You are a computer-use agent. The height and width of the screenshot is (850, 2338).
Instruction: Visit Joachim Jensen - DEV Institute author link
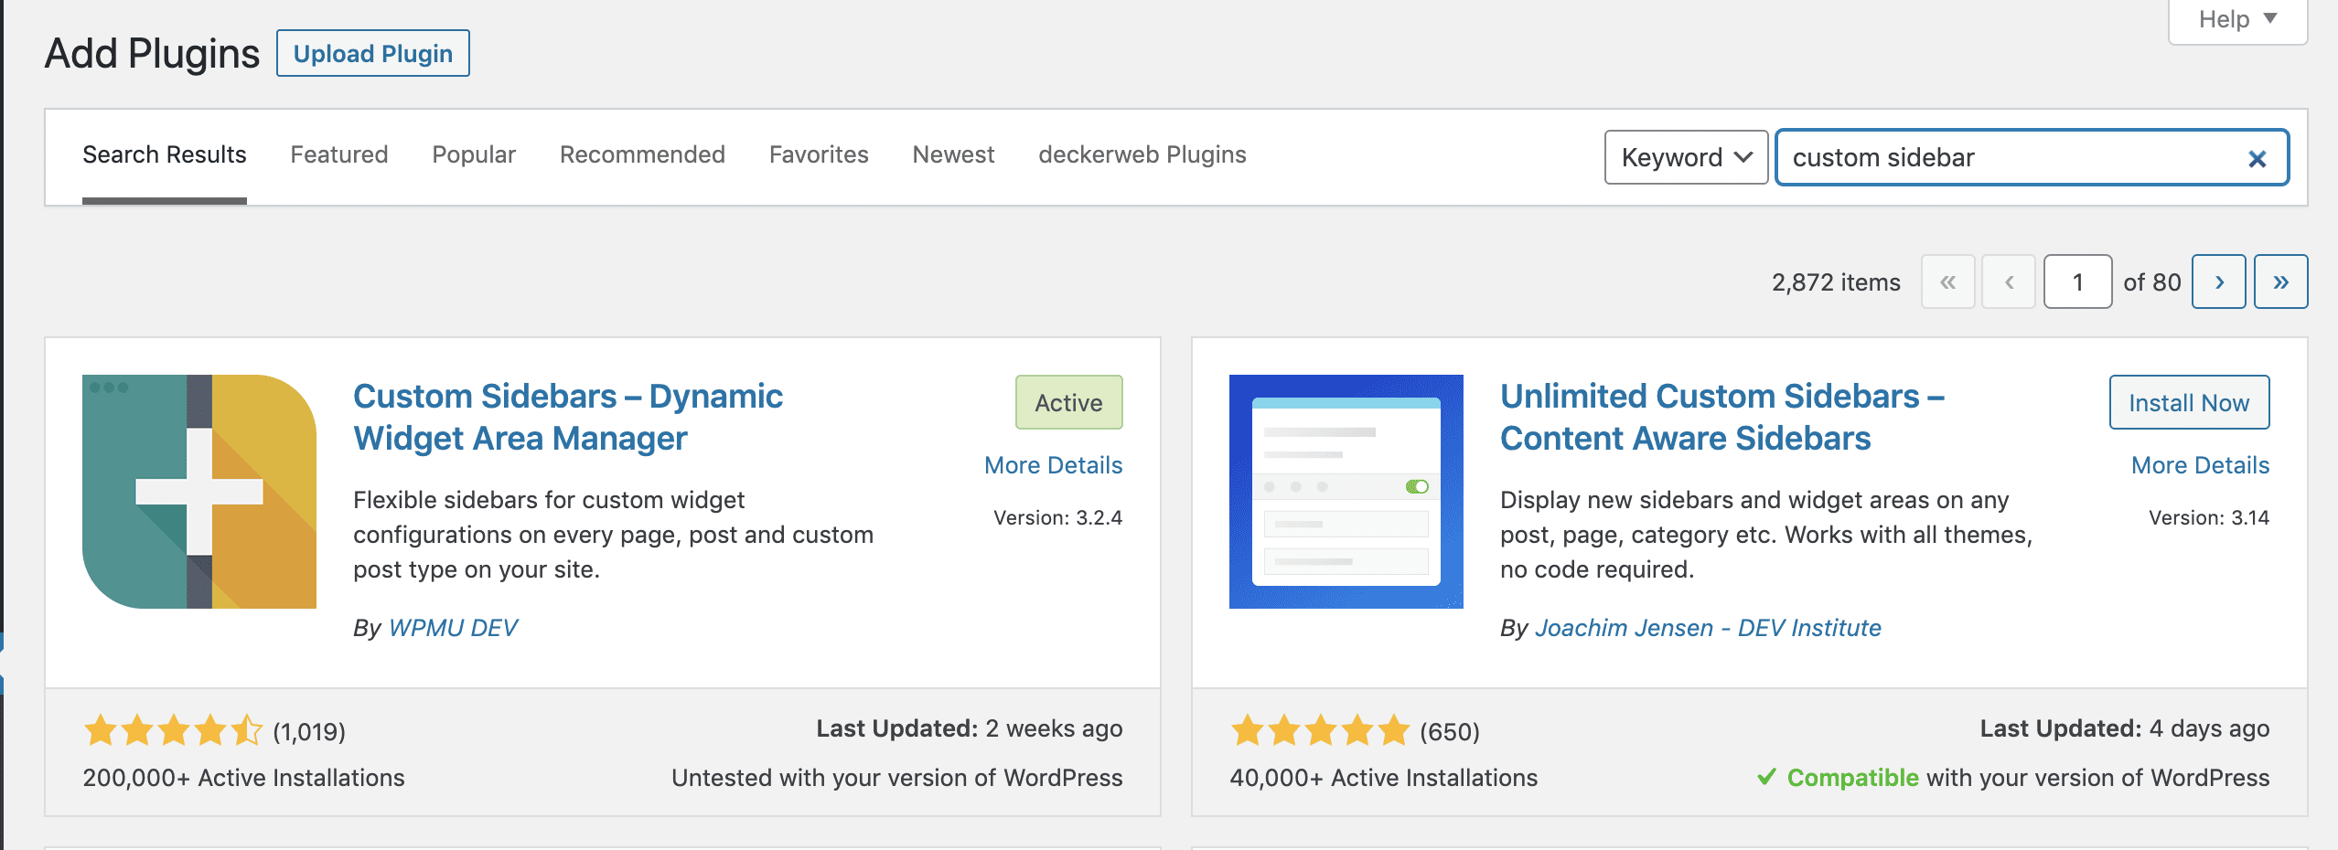pos(1708,628)
